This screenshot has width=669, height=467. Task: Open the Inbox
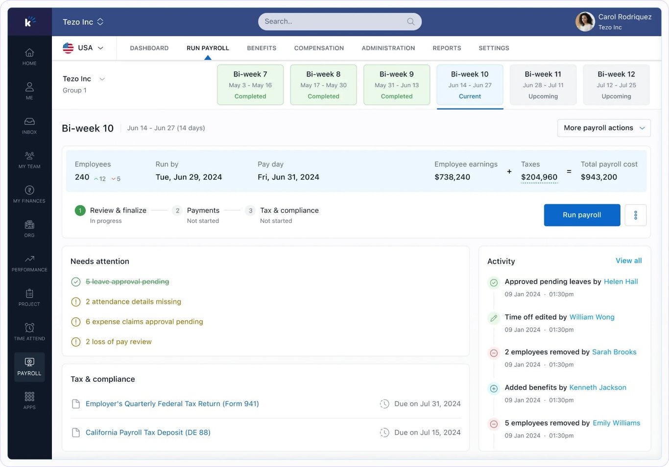click(29, 125)
